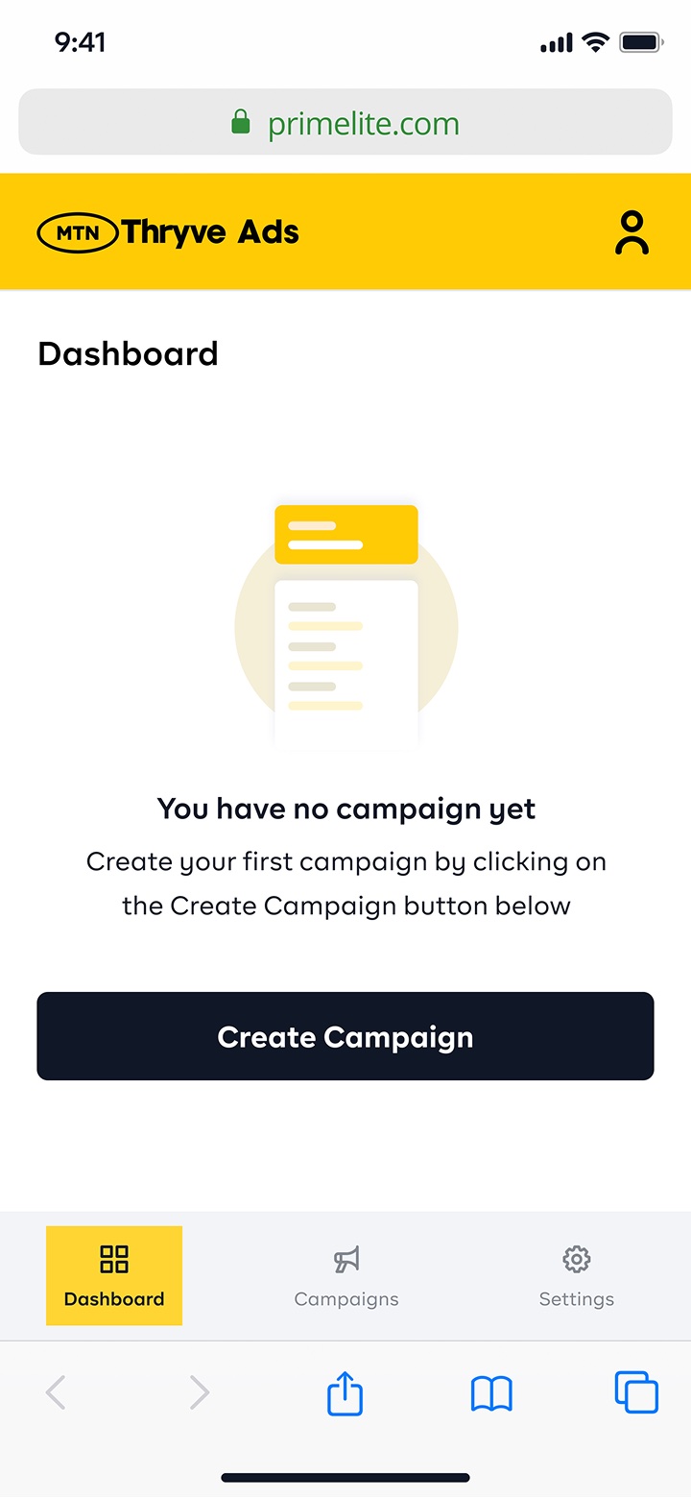Open the Safari share sheet icon
This screenshot has height=1498, width=691.
[345, 1392]
